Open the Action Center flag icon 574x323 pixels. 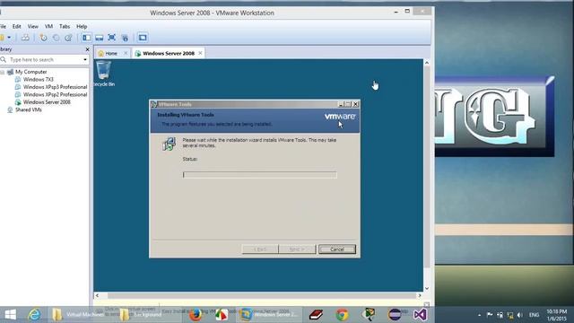490,315
